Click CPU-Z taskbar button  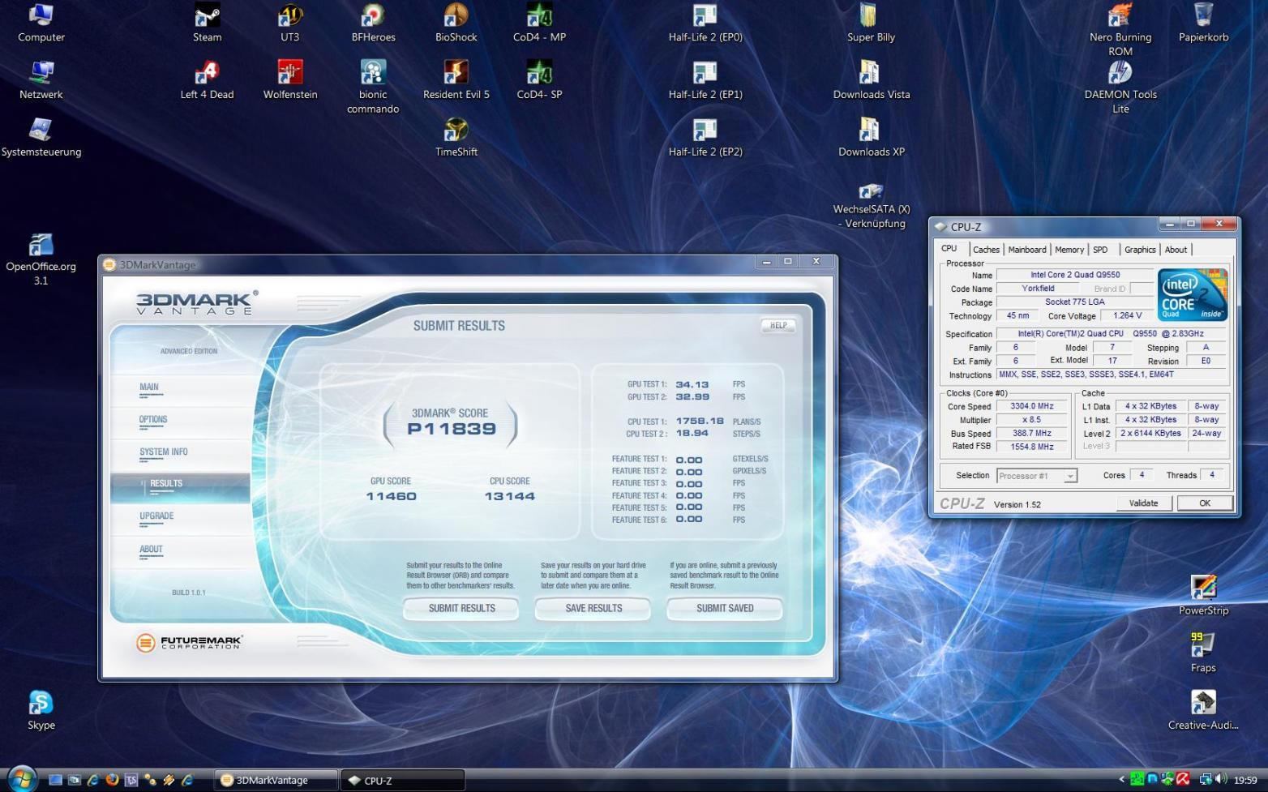403,780
